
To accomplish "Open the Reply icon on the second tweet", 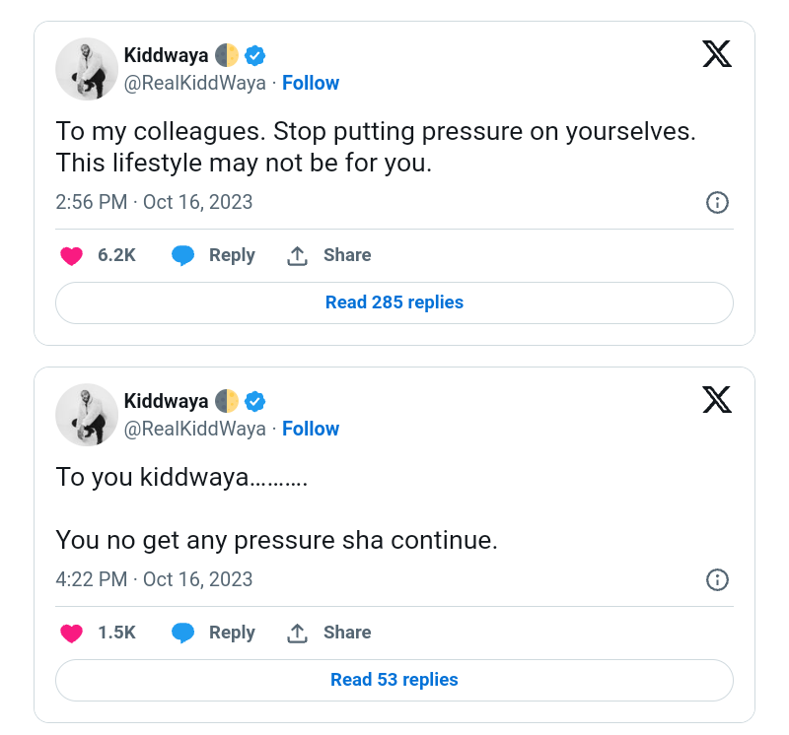I will (x=183, y=632).
